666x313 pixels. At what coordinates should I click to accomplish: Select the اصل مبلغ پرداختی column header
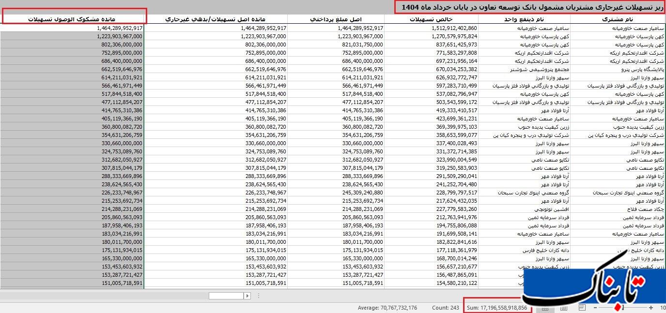pos(336,19)
